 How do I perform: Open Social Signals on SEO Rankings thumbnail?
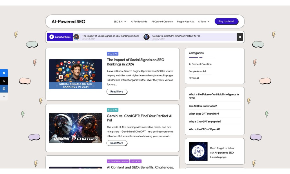[75, 74]
